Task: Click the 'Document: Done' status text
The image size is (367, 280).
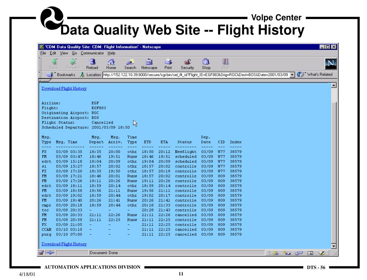Action: point(104,253)
